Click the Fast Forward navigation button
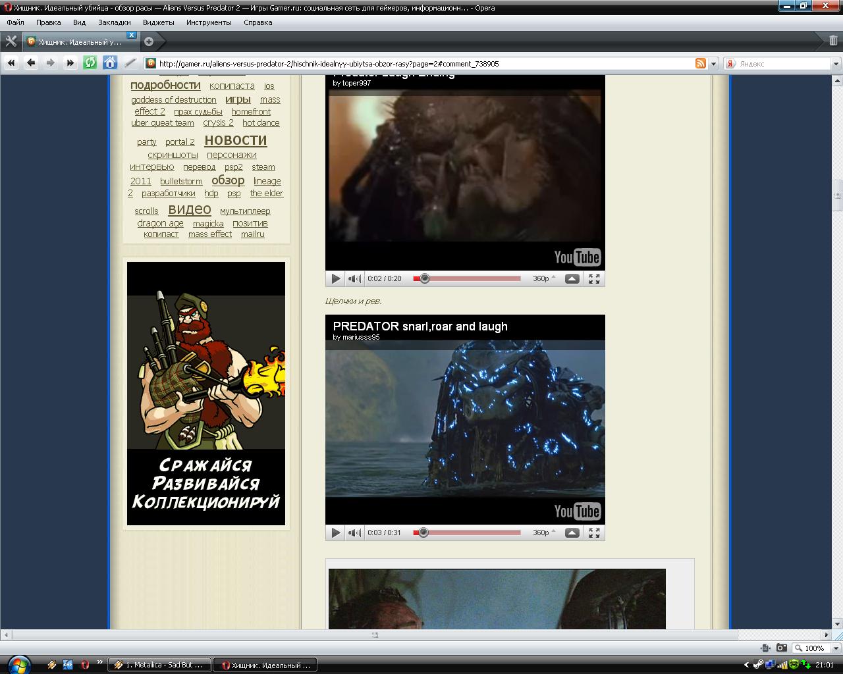 click(x=70, y=63)
